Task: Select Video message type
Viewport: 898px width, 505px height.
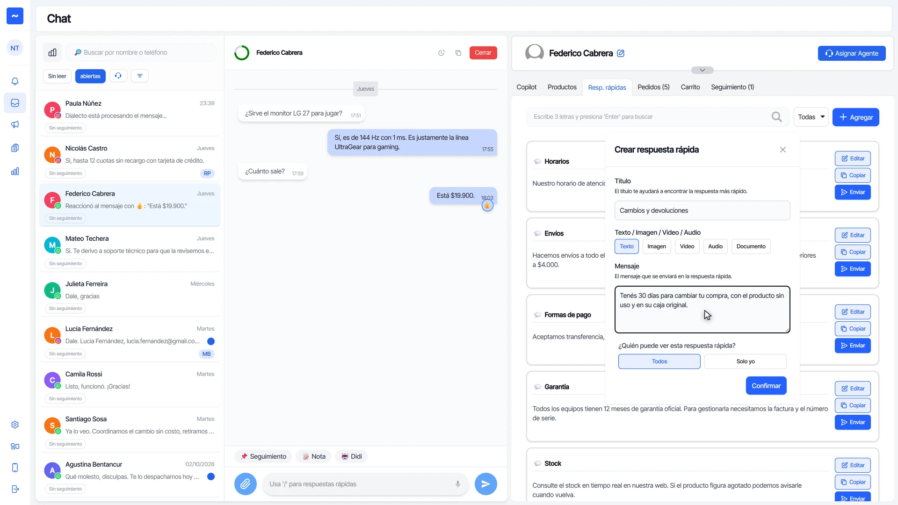Action: pos(687,246)
